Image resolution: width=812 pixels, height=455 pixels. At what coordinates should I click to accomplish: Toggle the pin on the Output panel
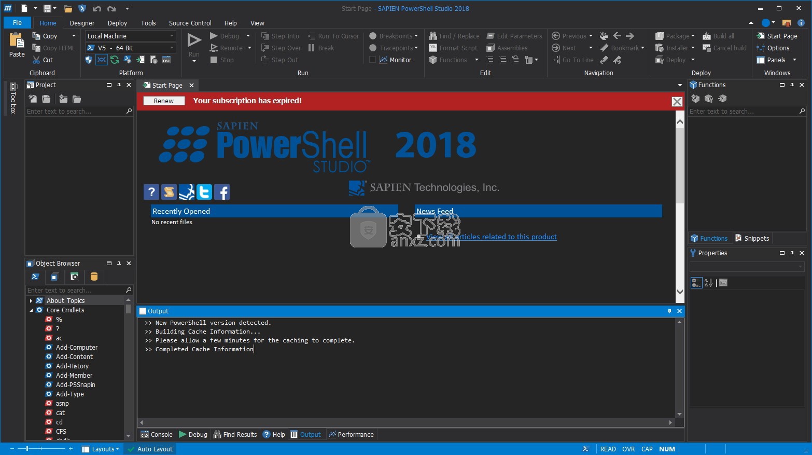click(x=669, y=311)
